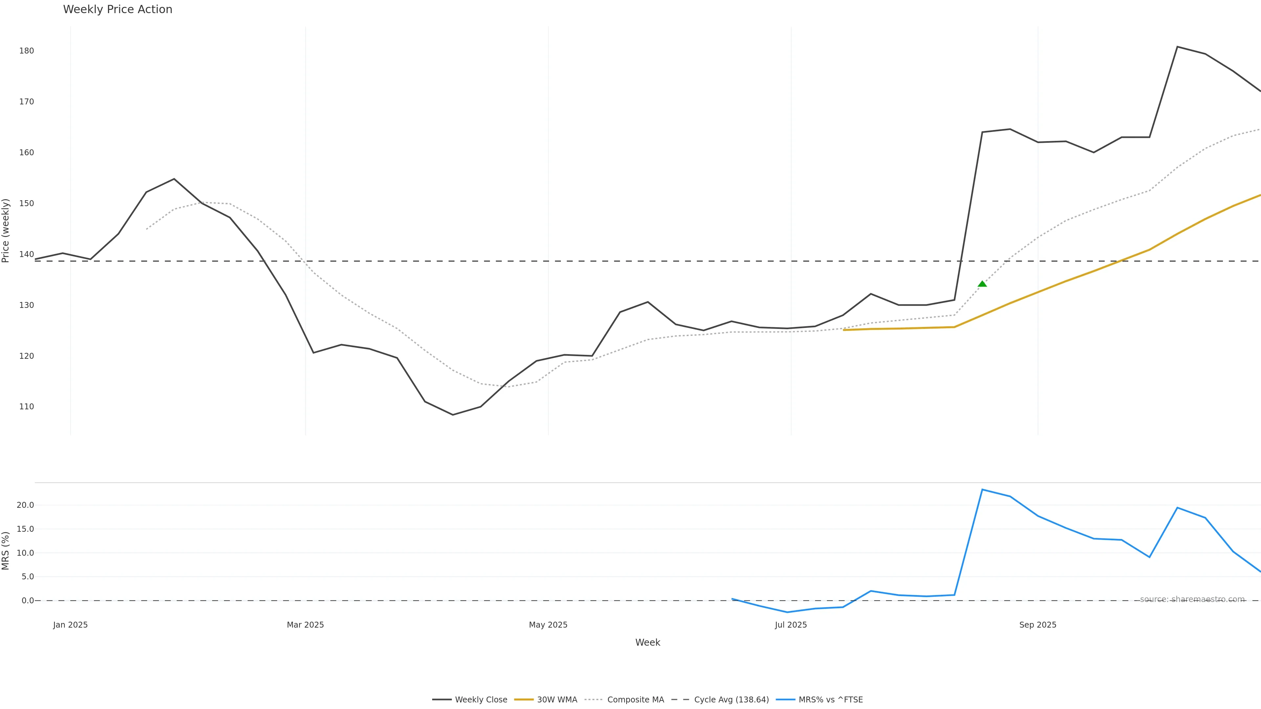
Task: Click the Jan 2025 x-axis label
Action: 71,625
